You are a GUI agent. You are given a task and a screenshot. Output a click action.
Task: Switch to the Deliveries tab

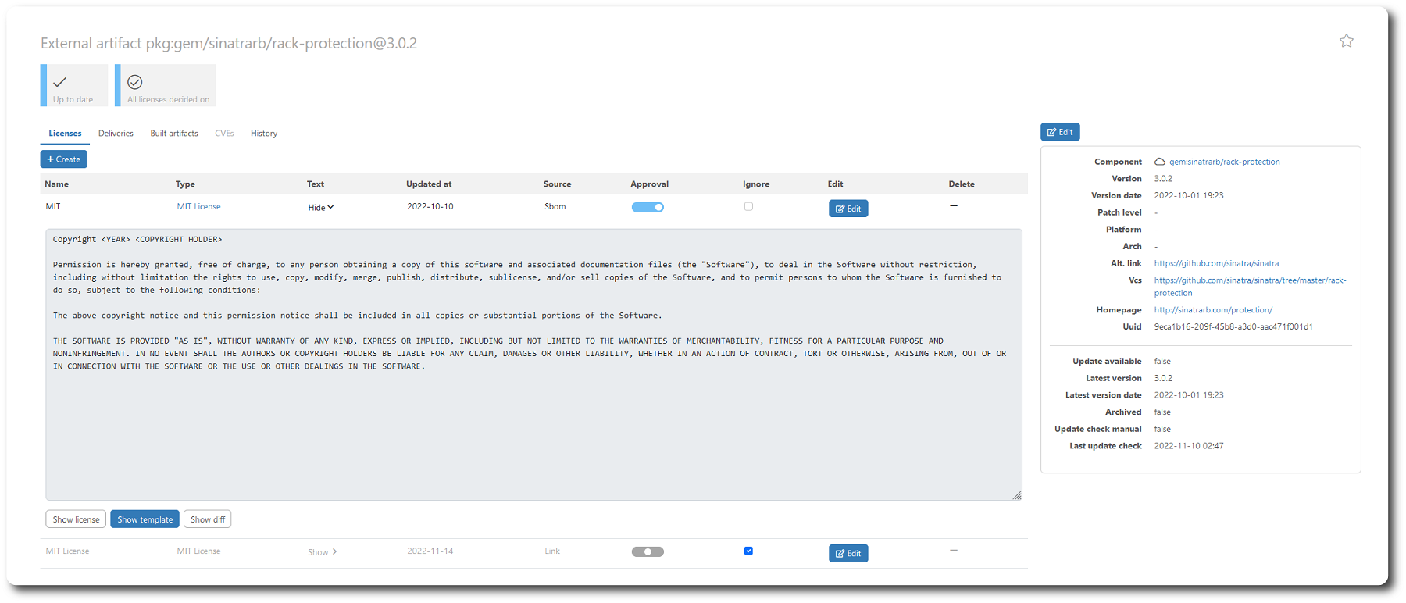116,134
